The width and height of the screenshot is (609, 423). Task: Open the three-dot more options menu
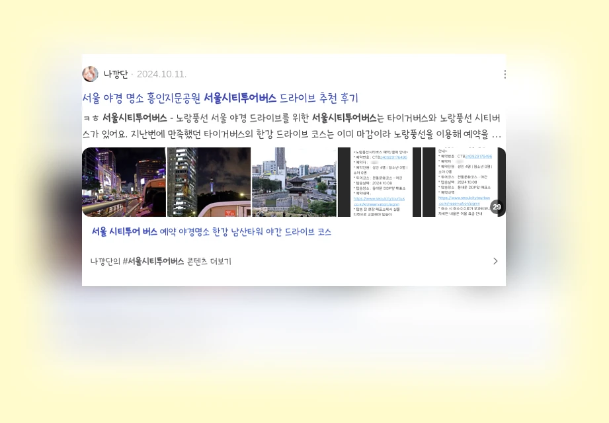(505, 75)
